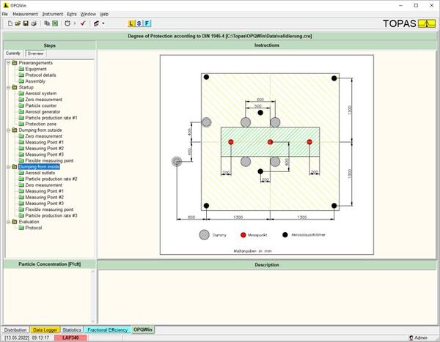The height and width of the screenshot is (342, 440).
Task: Click the Admin key icon in status bar
Action: click(411, 338)
